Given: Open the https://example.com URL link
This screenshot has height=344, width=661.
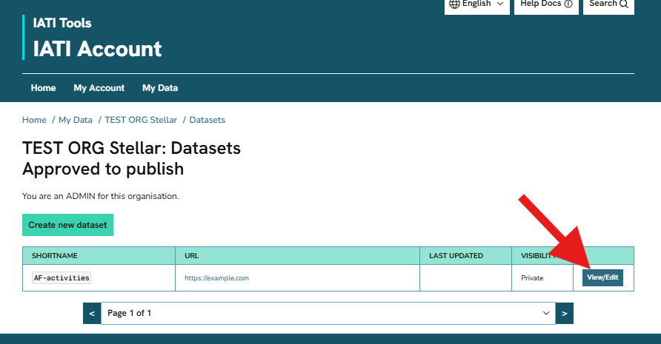Looking at the screenshot, I should pos(216,278).
